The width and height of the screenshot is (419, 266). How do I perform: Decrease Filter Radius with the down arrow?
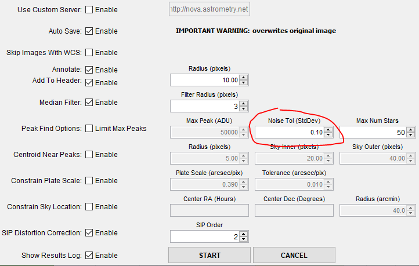(244, 109)
